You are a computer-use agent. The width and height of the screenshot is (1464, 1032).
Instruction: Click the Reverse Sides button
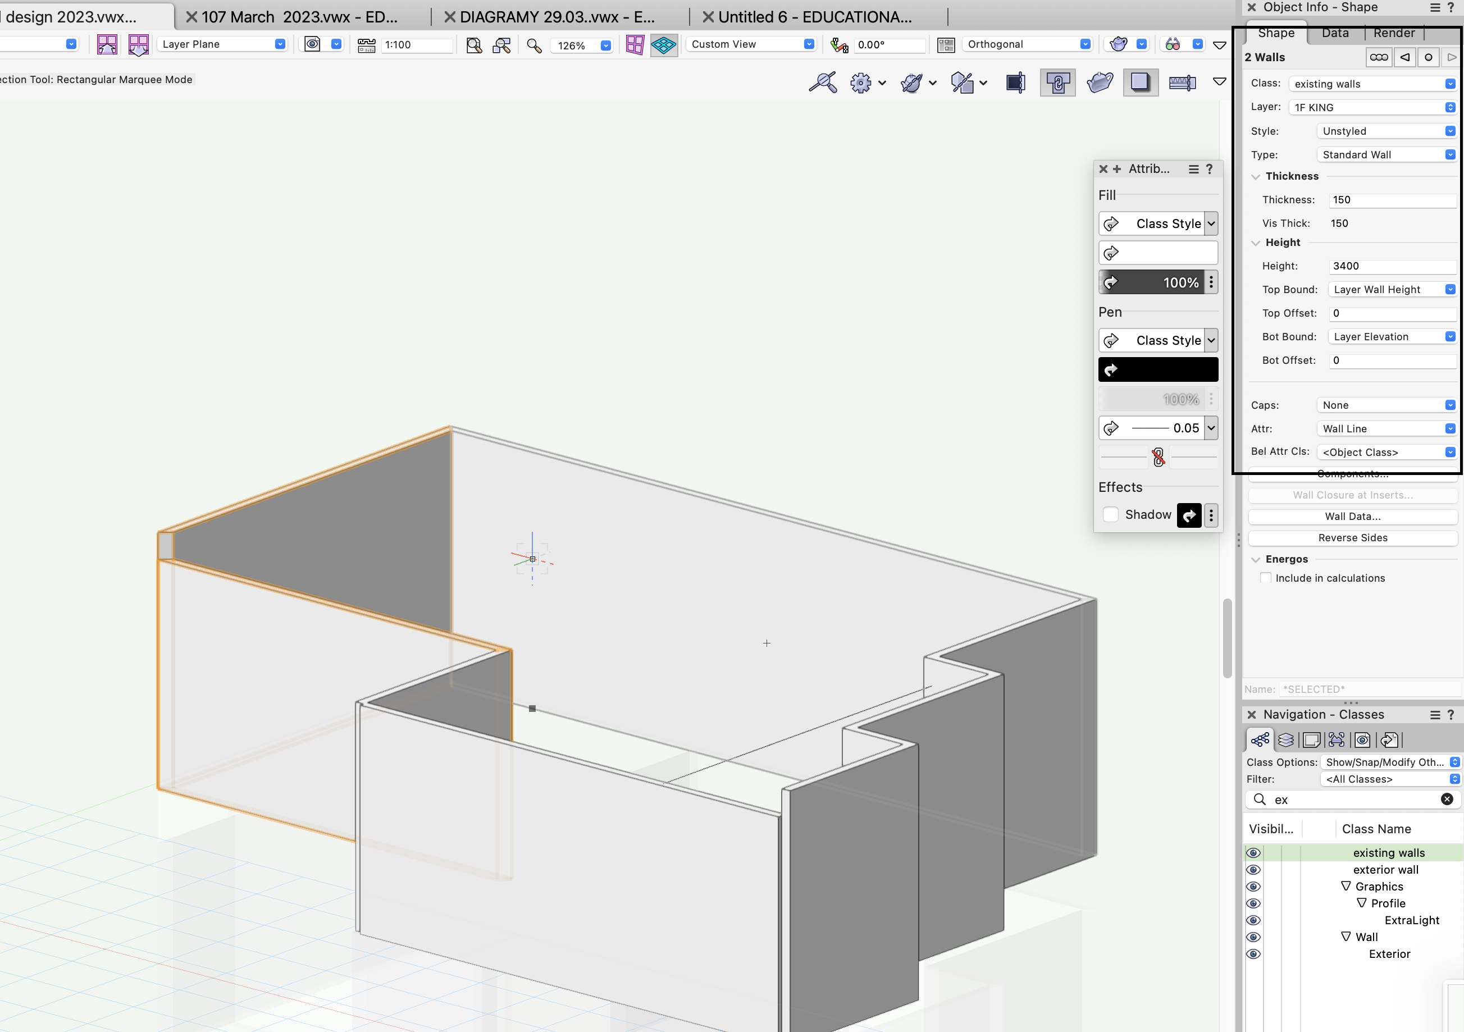[1352, 537]
